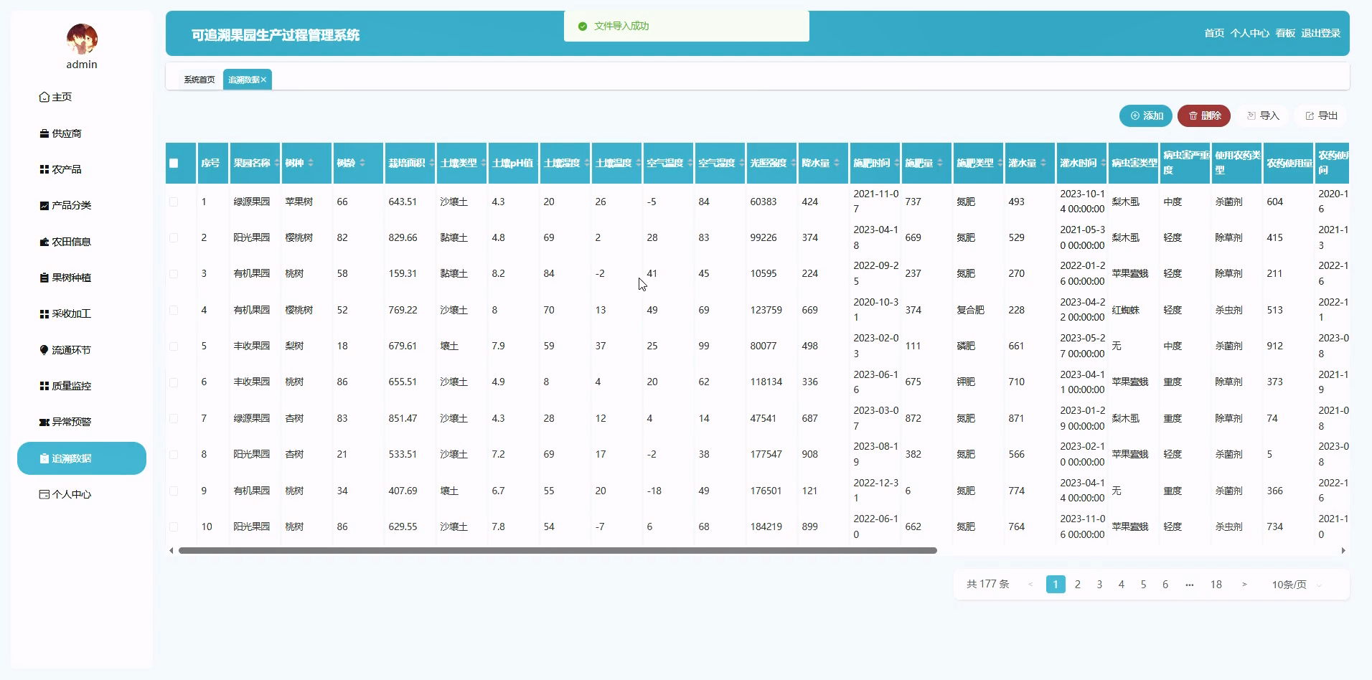The height and width of the screenshot is (680, 1372).
Task: Click the red 删除 button
Action: click(x=1204, y=115)
